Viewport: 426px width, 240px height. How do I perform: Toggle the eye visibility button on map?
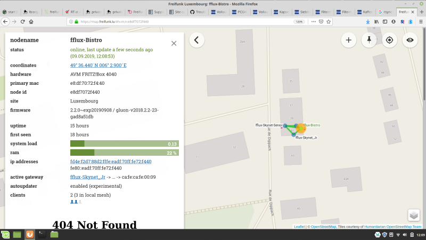coord(410,40)
